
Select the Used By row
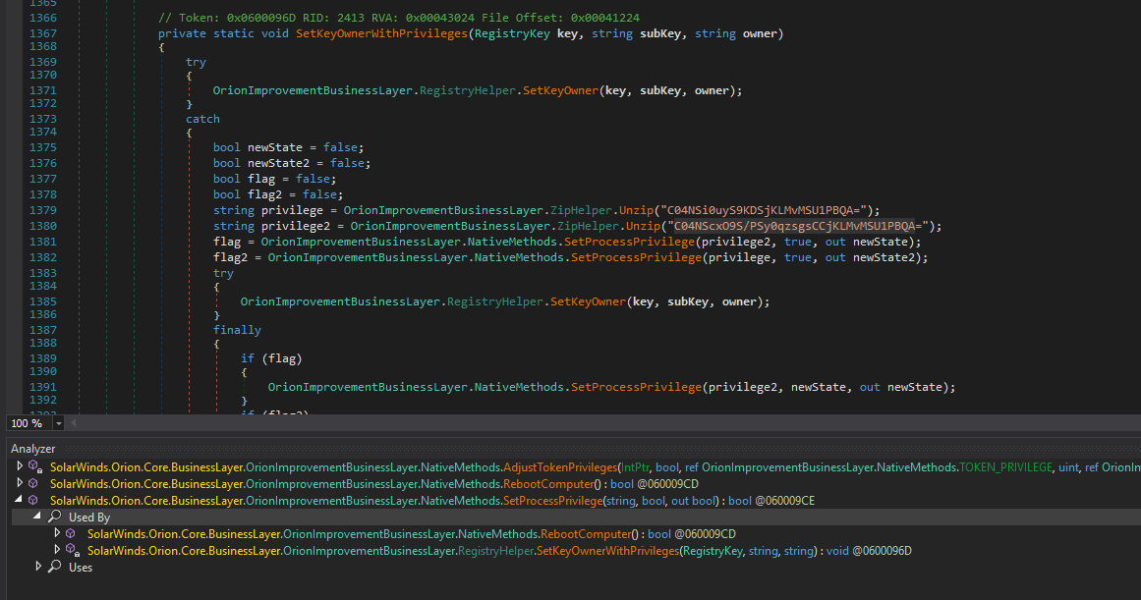(576, 518)
